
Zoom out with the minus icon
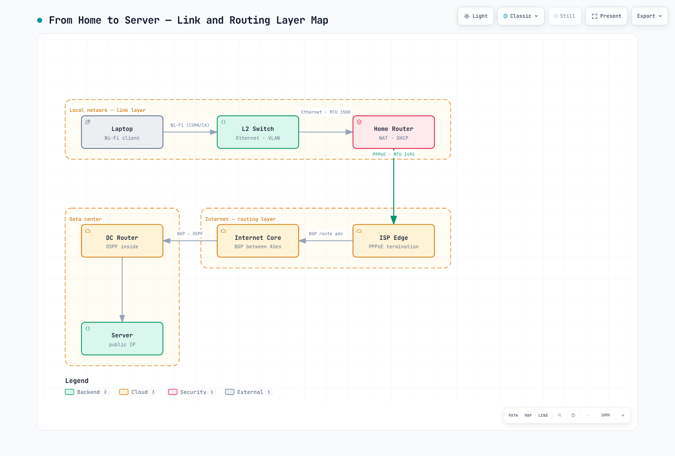click(x=588, y=415)
